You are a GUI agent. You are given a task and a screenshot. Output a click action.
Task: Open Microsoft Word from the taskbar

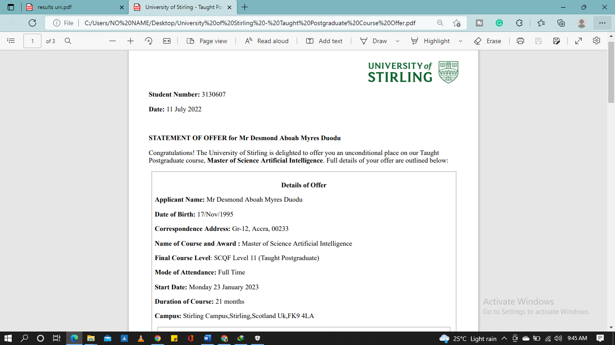[208, 338]
